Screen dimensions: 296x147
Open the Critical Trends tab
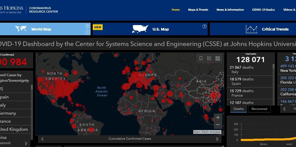point(253,29)
